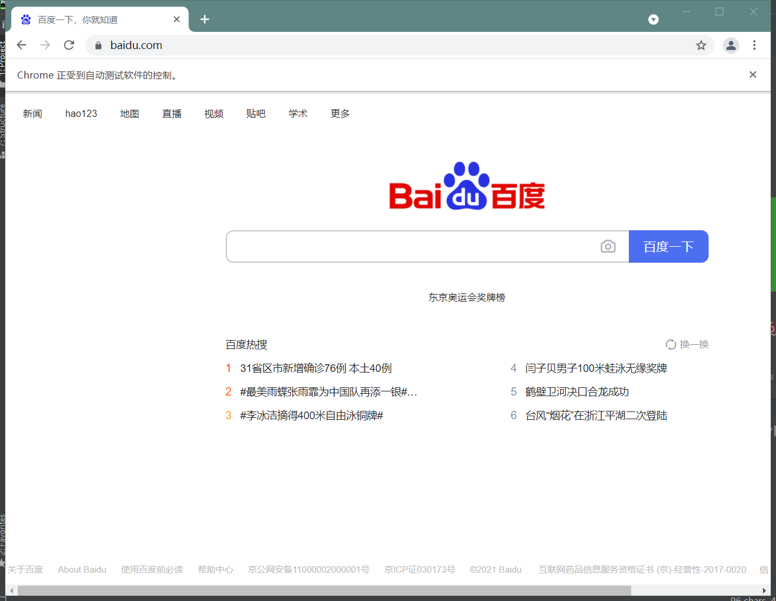Viewport: 776px width, 601px height.
Task: Click inside the Baidu search input field
Action: tap(414, 246)
